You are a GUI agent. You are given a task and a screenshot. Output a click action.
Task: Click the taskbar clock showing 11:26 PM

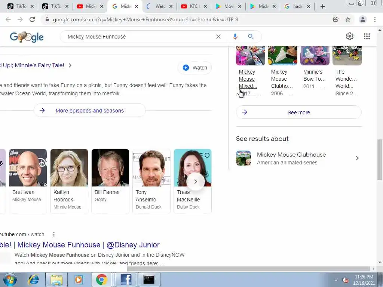pos(364,280)
